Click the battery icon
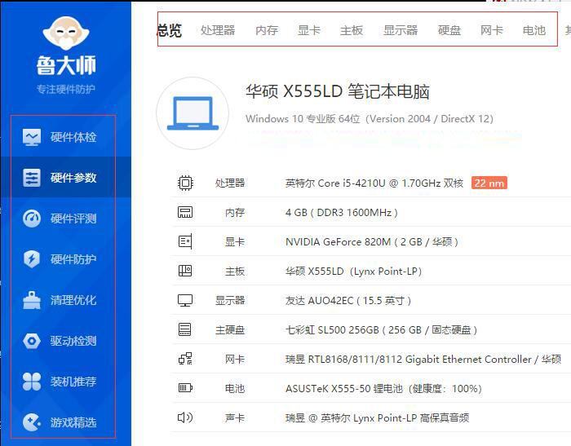 185,388
